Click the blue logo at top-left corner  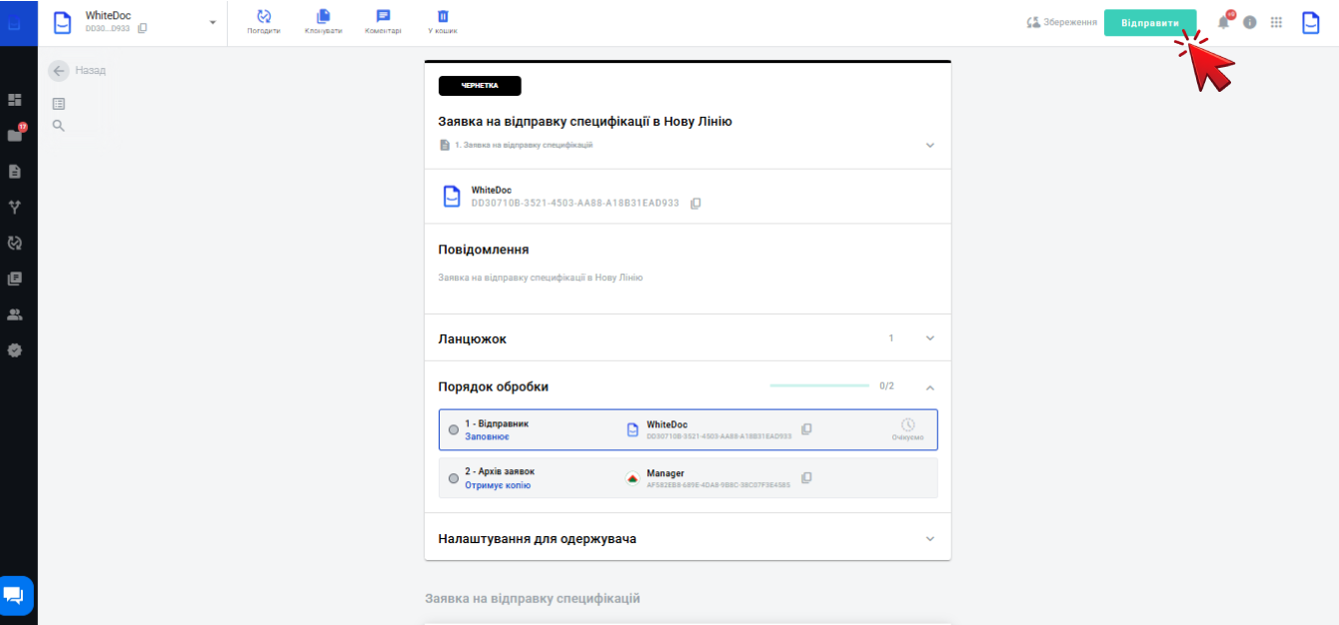[x=15, y=22]
